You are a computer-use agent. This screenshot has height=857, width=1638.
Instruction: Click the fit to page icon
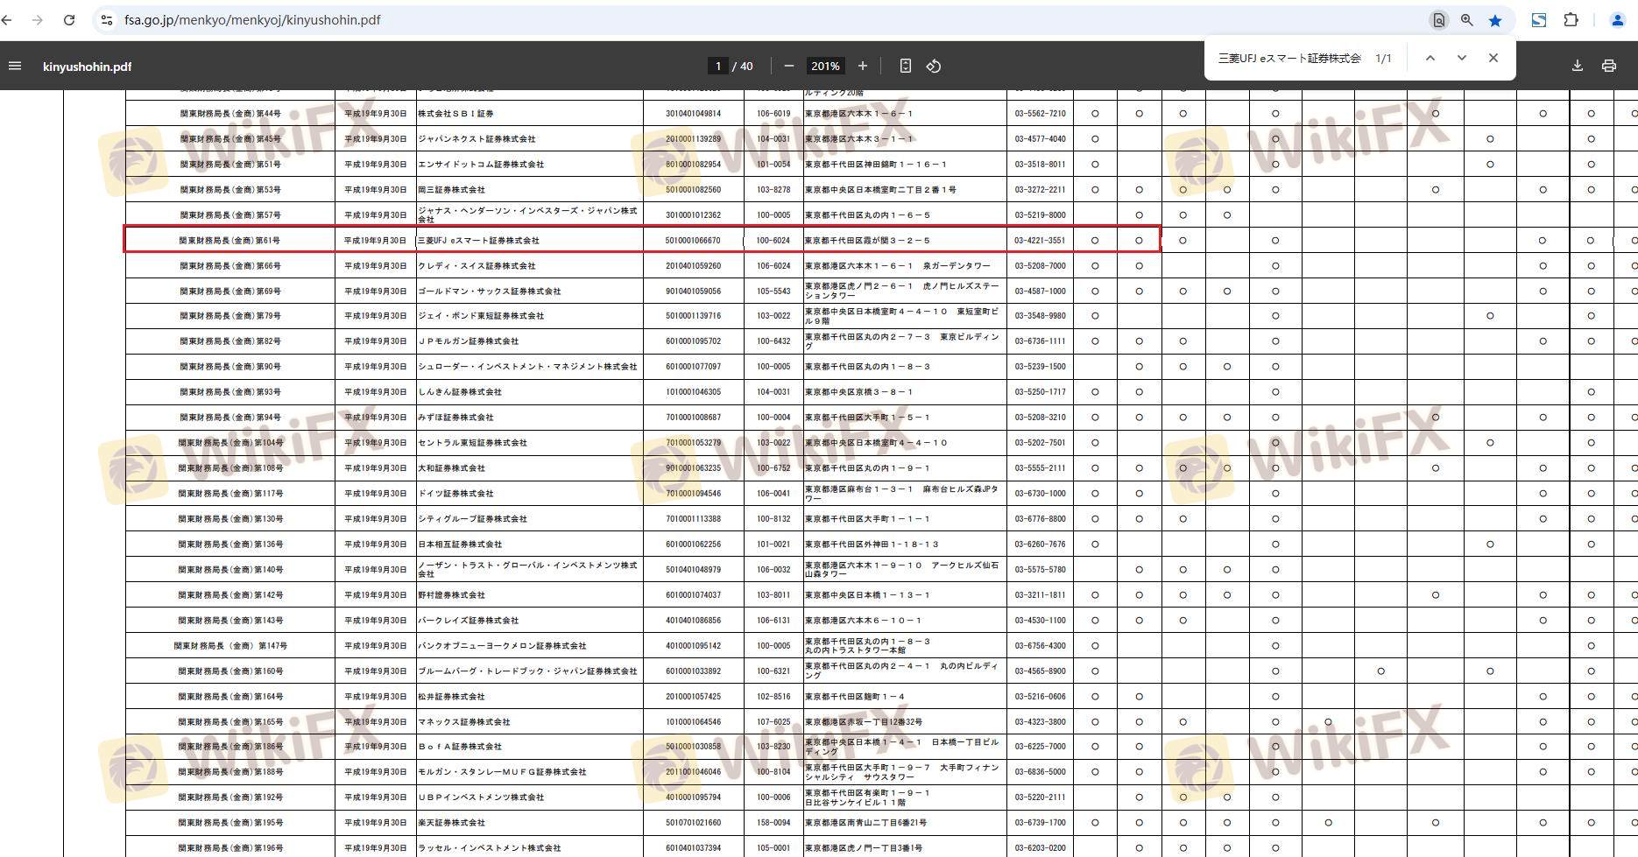pyautogui.click(x=906, y=66)
